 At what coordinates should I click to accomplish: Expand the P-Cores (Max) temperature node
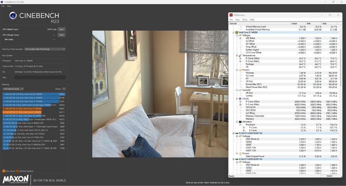[240, 58]
